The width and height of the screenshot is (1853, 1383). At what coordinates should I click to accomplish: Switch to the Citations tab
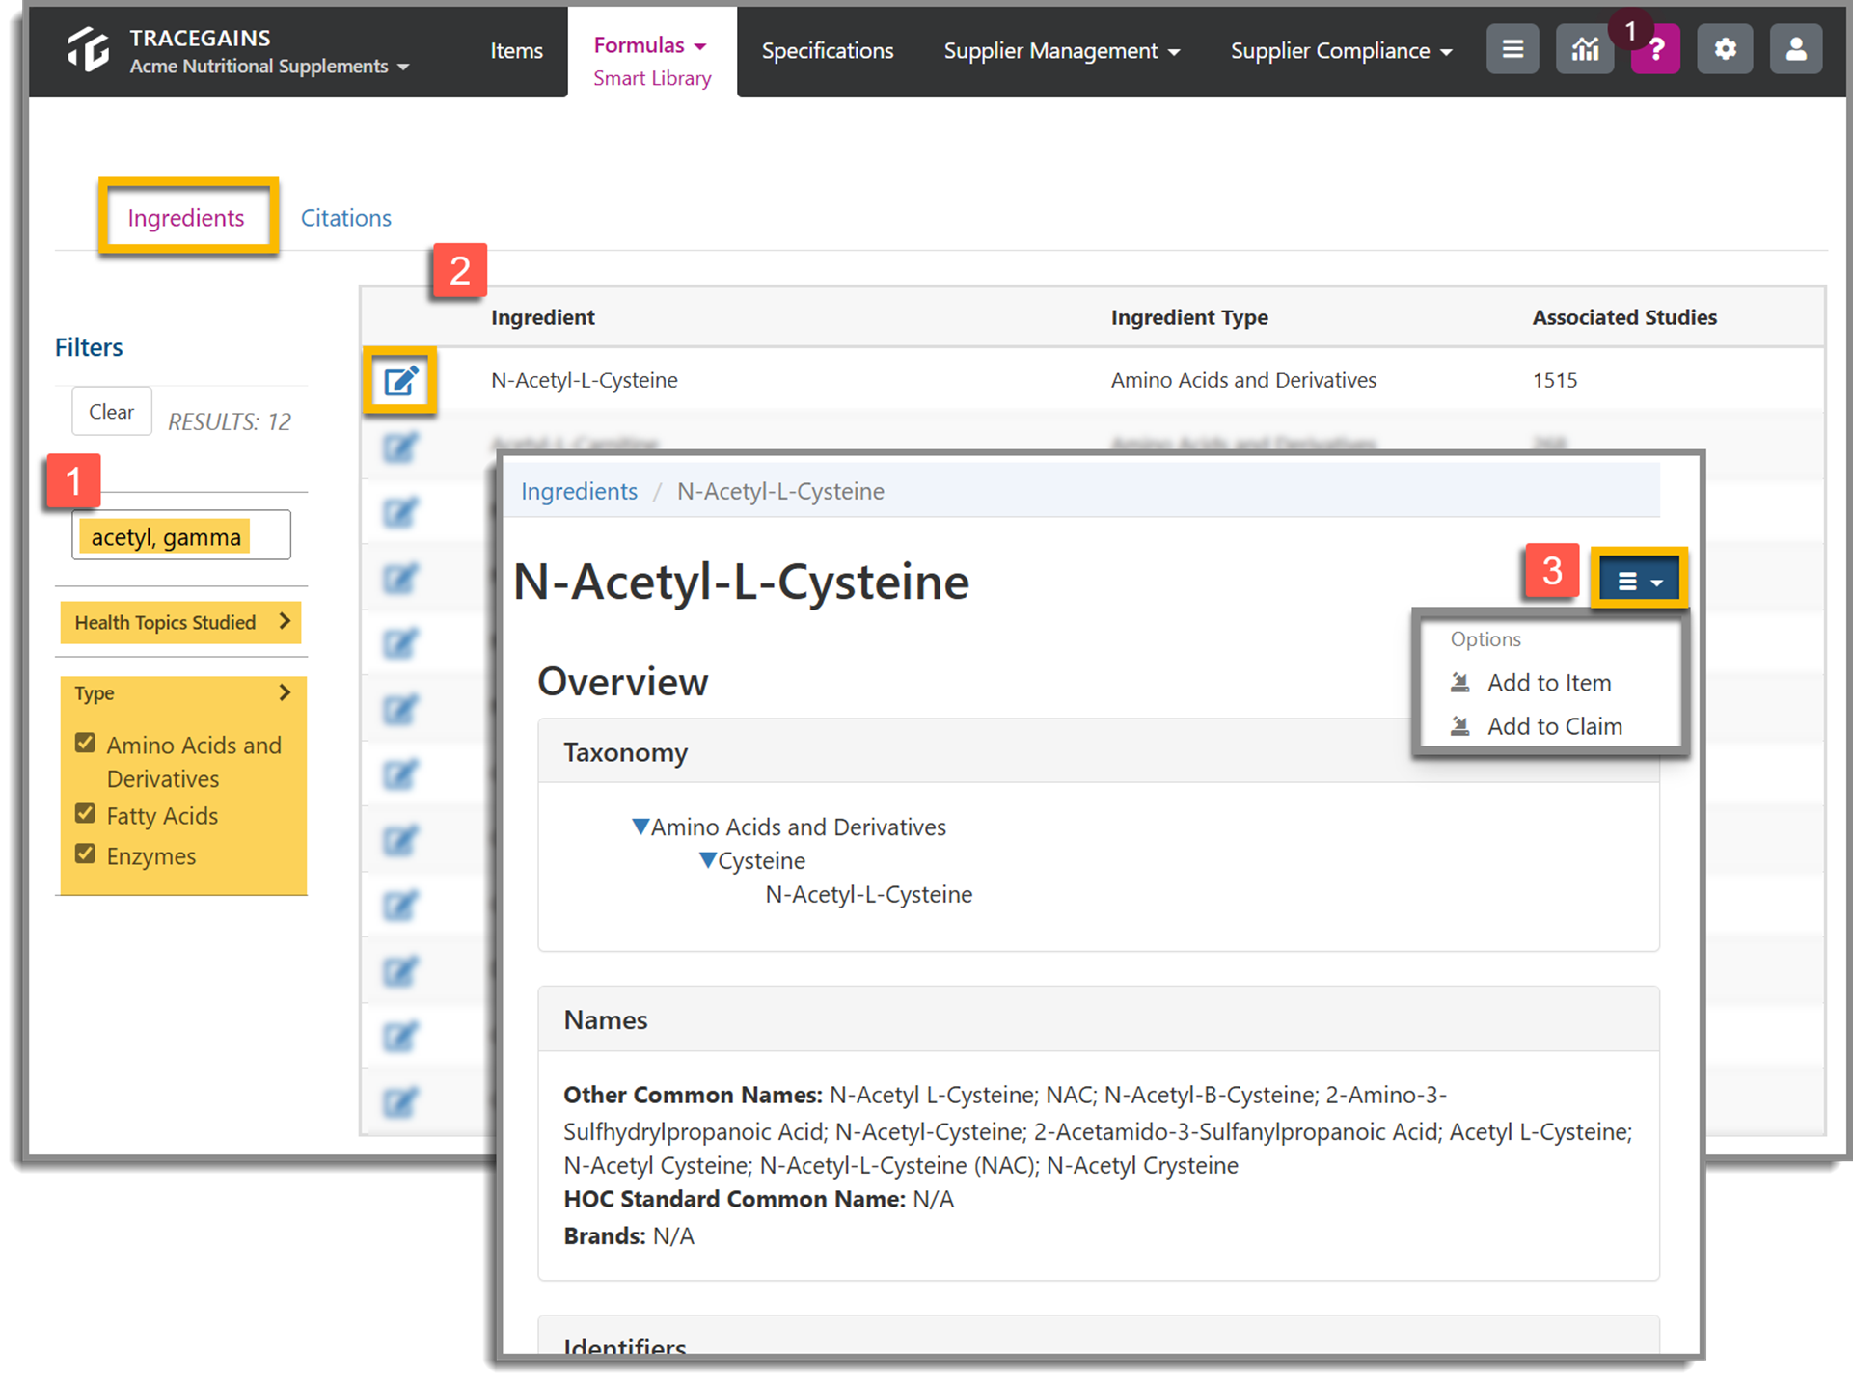click(x=346, y=218)
